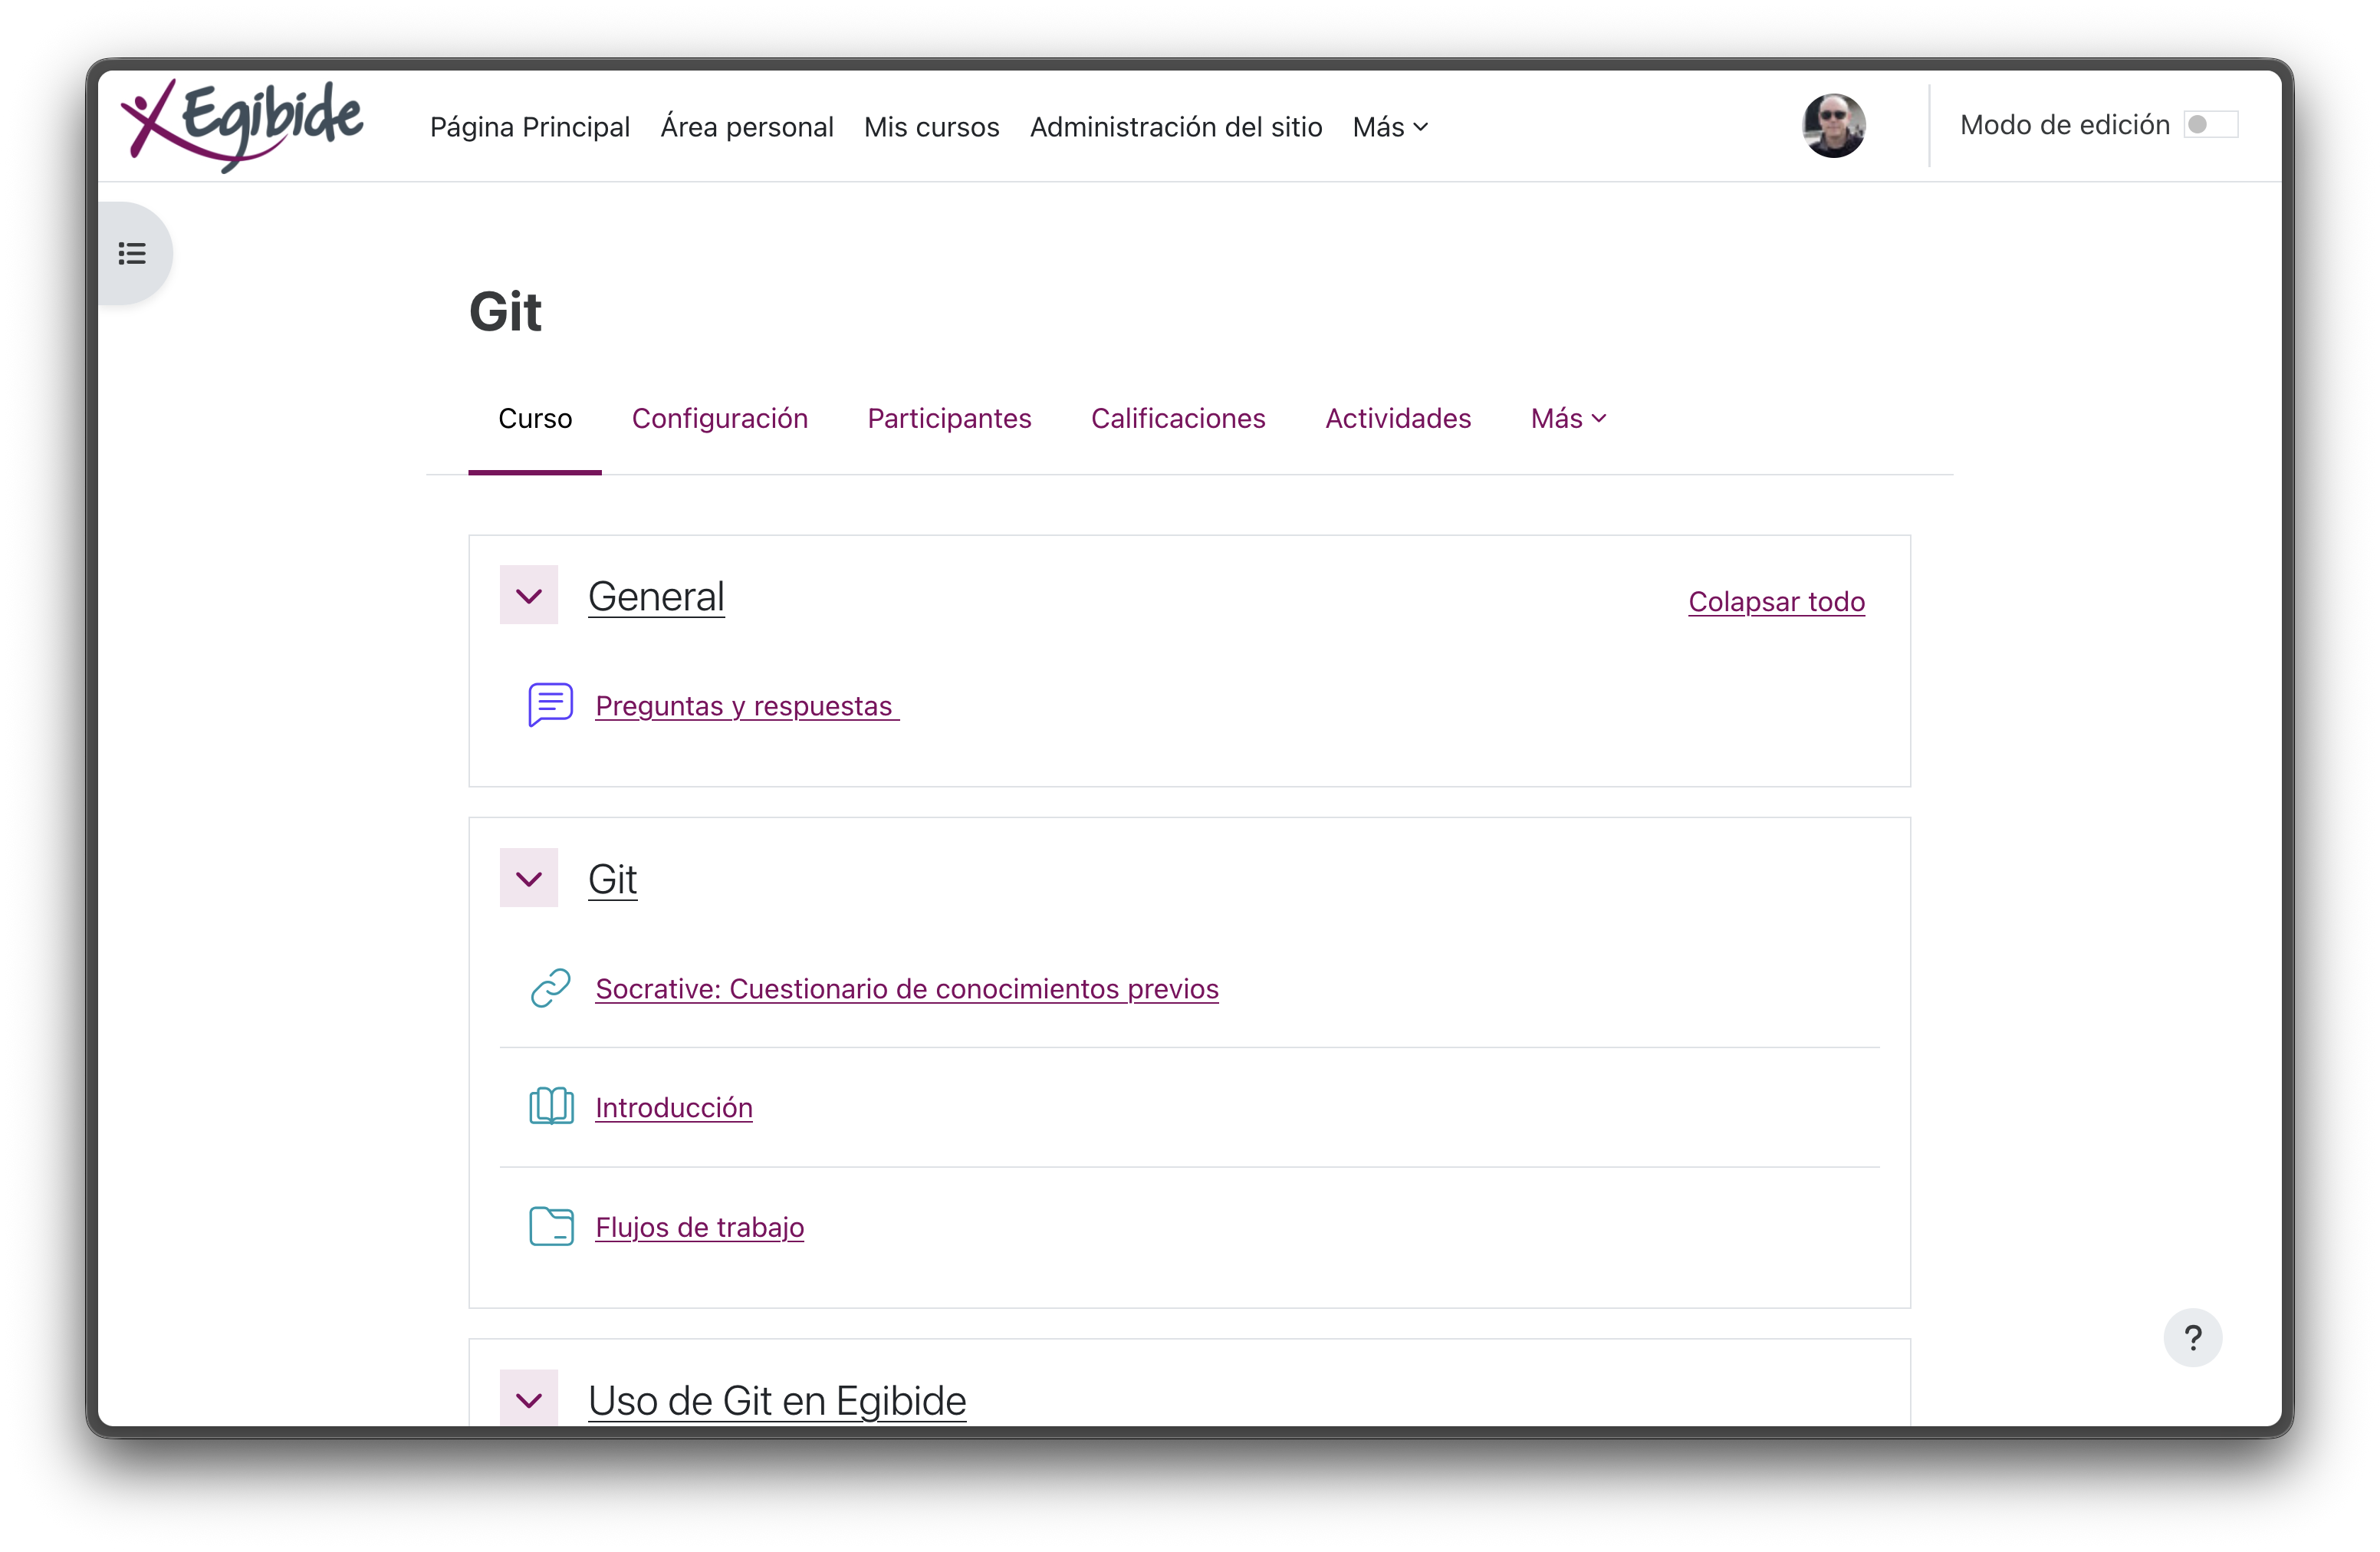The height and width of the screenshot is (1552, 2380).
Task: Click the folder icon beside Flujos de trabajo
Action: [x=550, y=1226]
